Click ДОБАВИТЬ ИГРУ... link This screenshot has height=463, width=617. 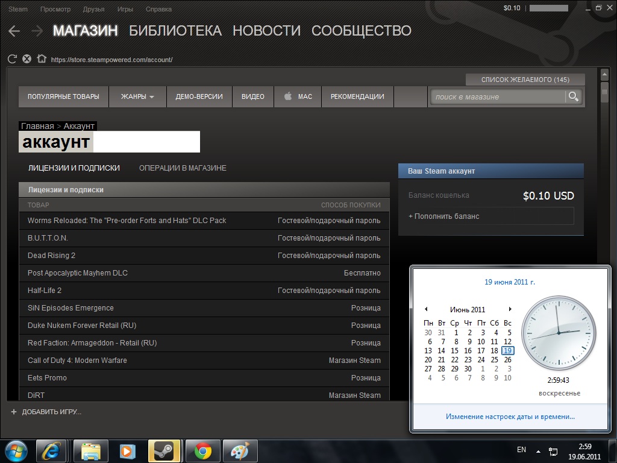pyautogui.click(x=52, y=412)
